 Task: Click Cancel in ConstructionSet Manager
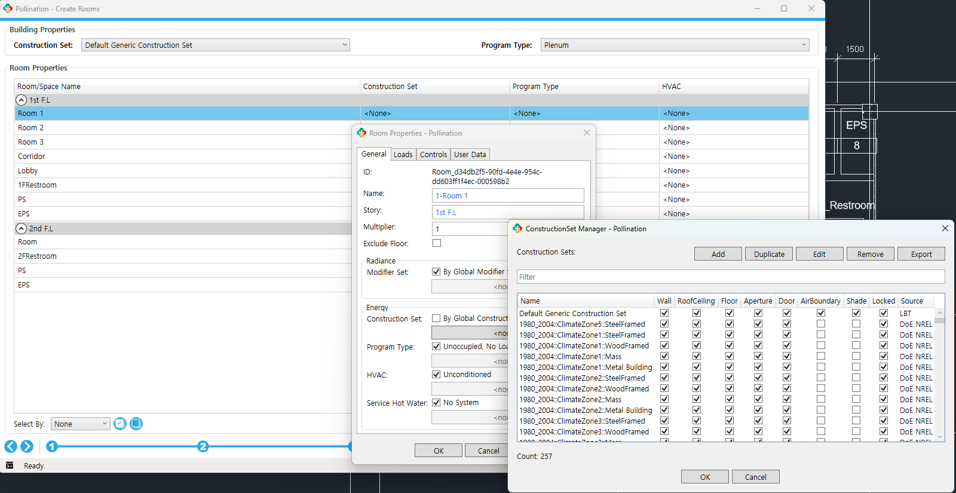pyautogui.click(x=756, y=477)
